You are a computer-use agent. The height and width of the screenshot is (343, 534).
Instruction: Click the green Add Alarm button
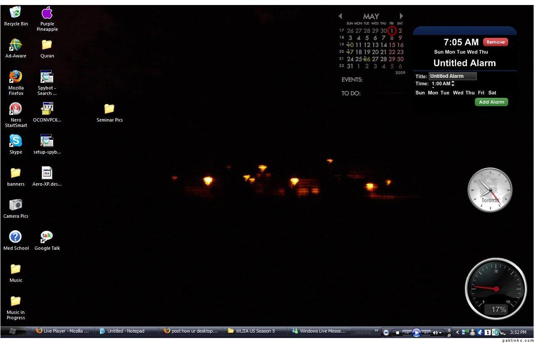[x=491, y=102]
